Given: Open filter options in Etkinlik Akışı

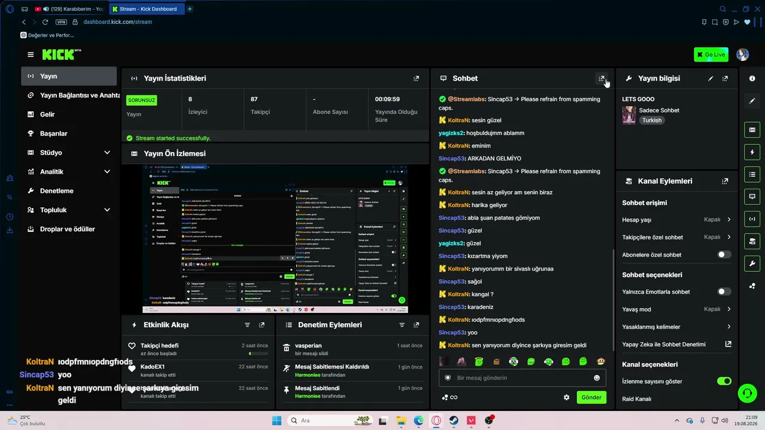Looking at the screenshot, I should 247,325.
